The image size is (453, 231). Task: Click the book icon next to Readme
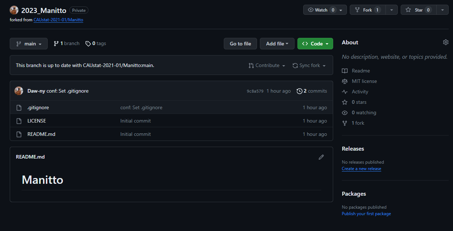tap(345, 71)
